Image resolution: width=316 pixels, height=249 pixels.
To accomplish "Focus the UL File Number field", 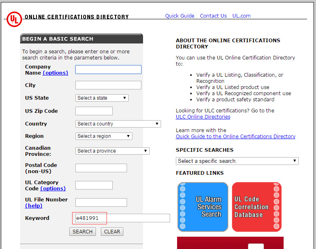I will tap(101, 202).
